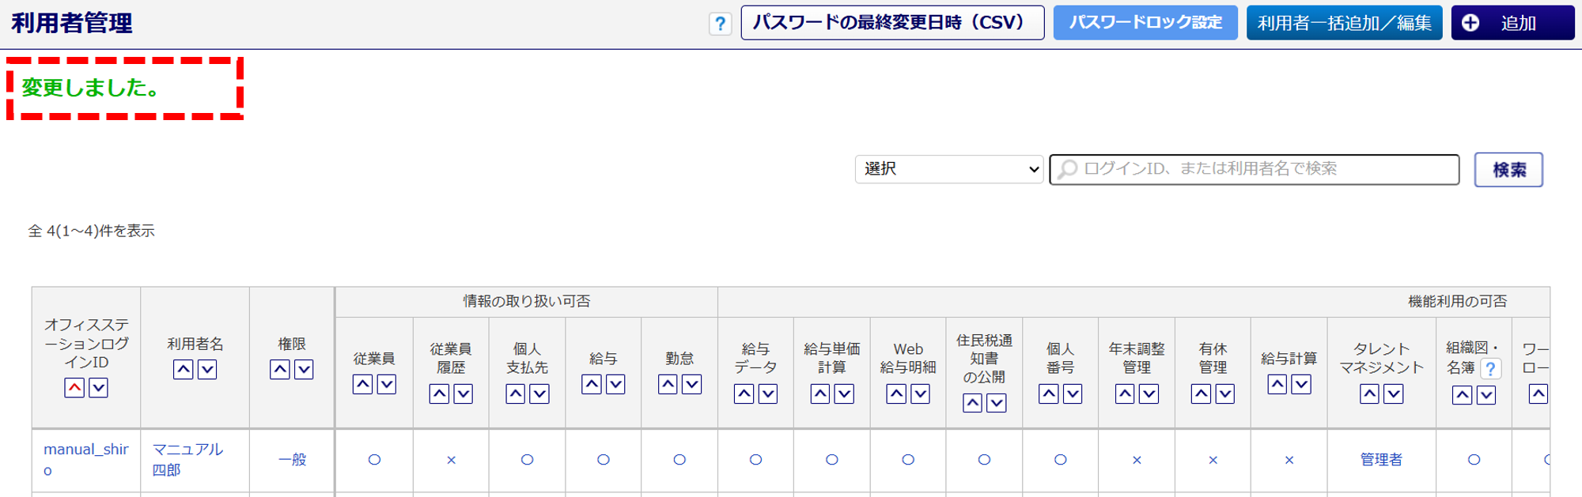Open the 選択 dropdown filter

pyautogui.click(x=949, y=169)
